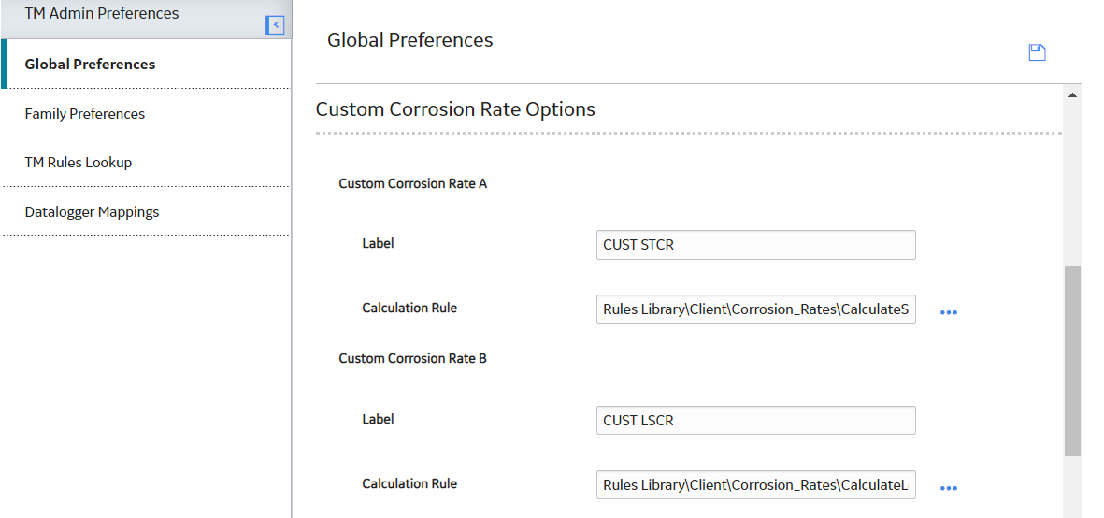Click the TM Admin Preferences header

coord(101,13)
